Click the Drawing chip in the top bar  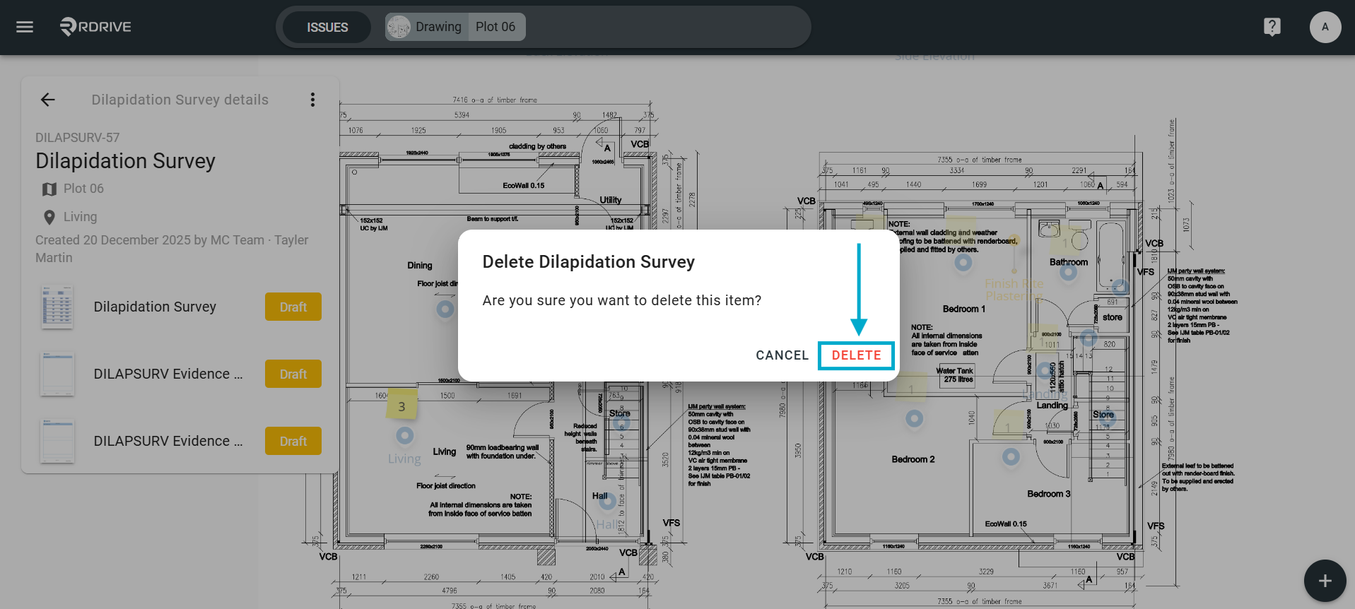(x=426, y=27)
